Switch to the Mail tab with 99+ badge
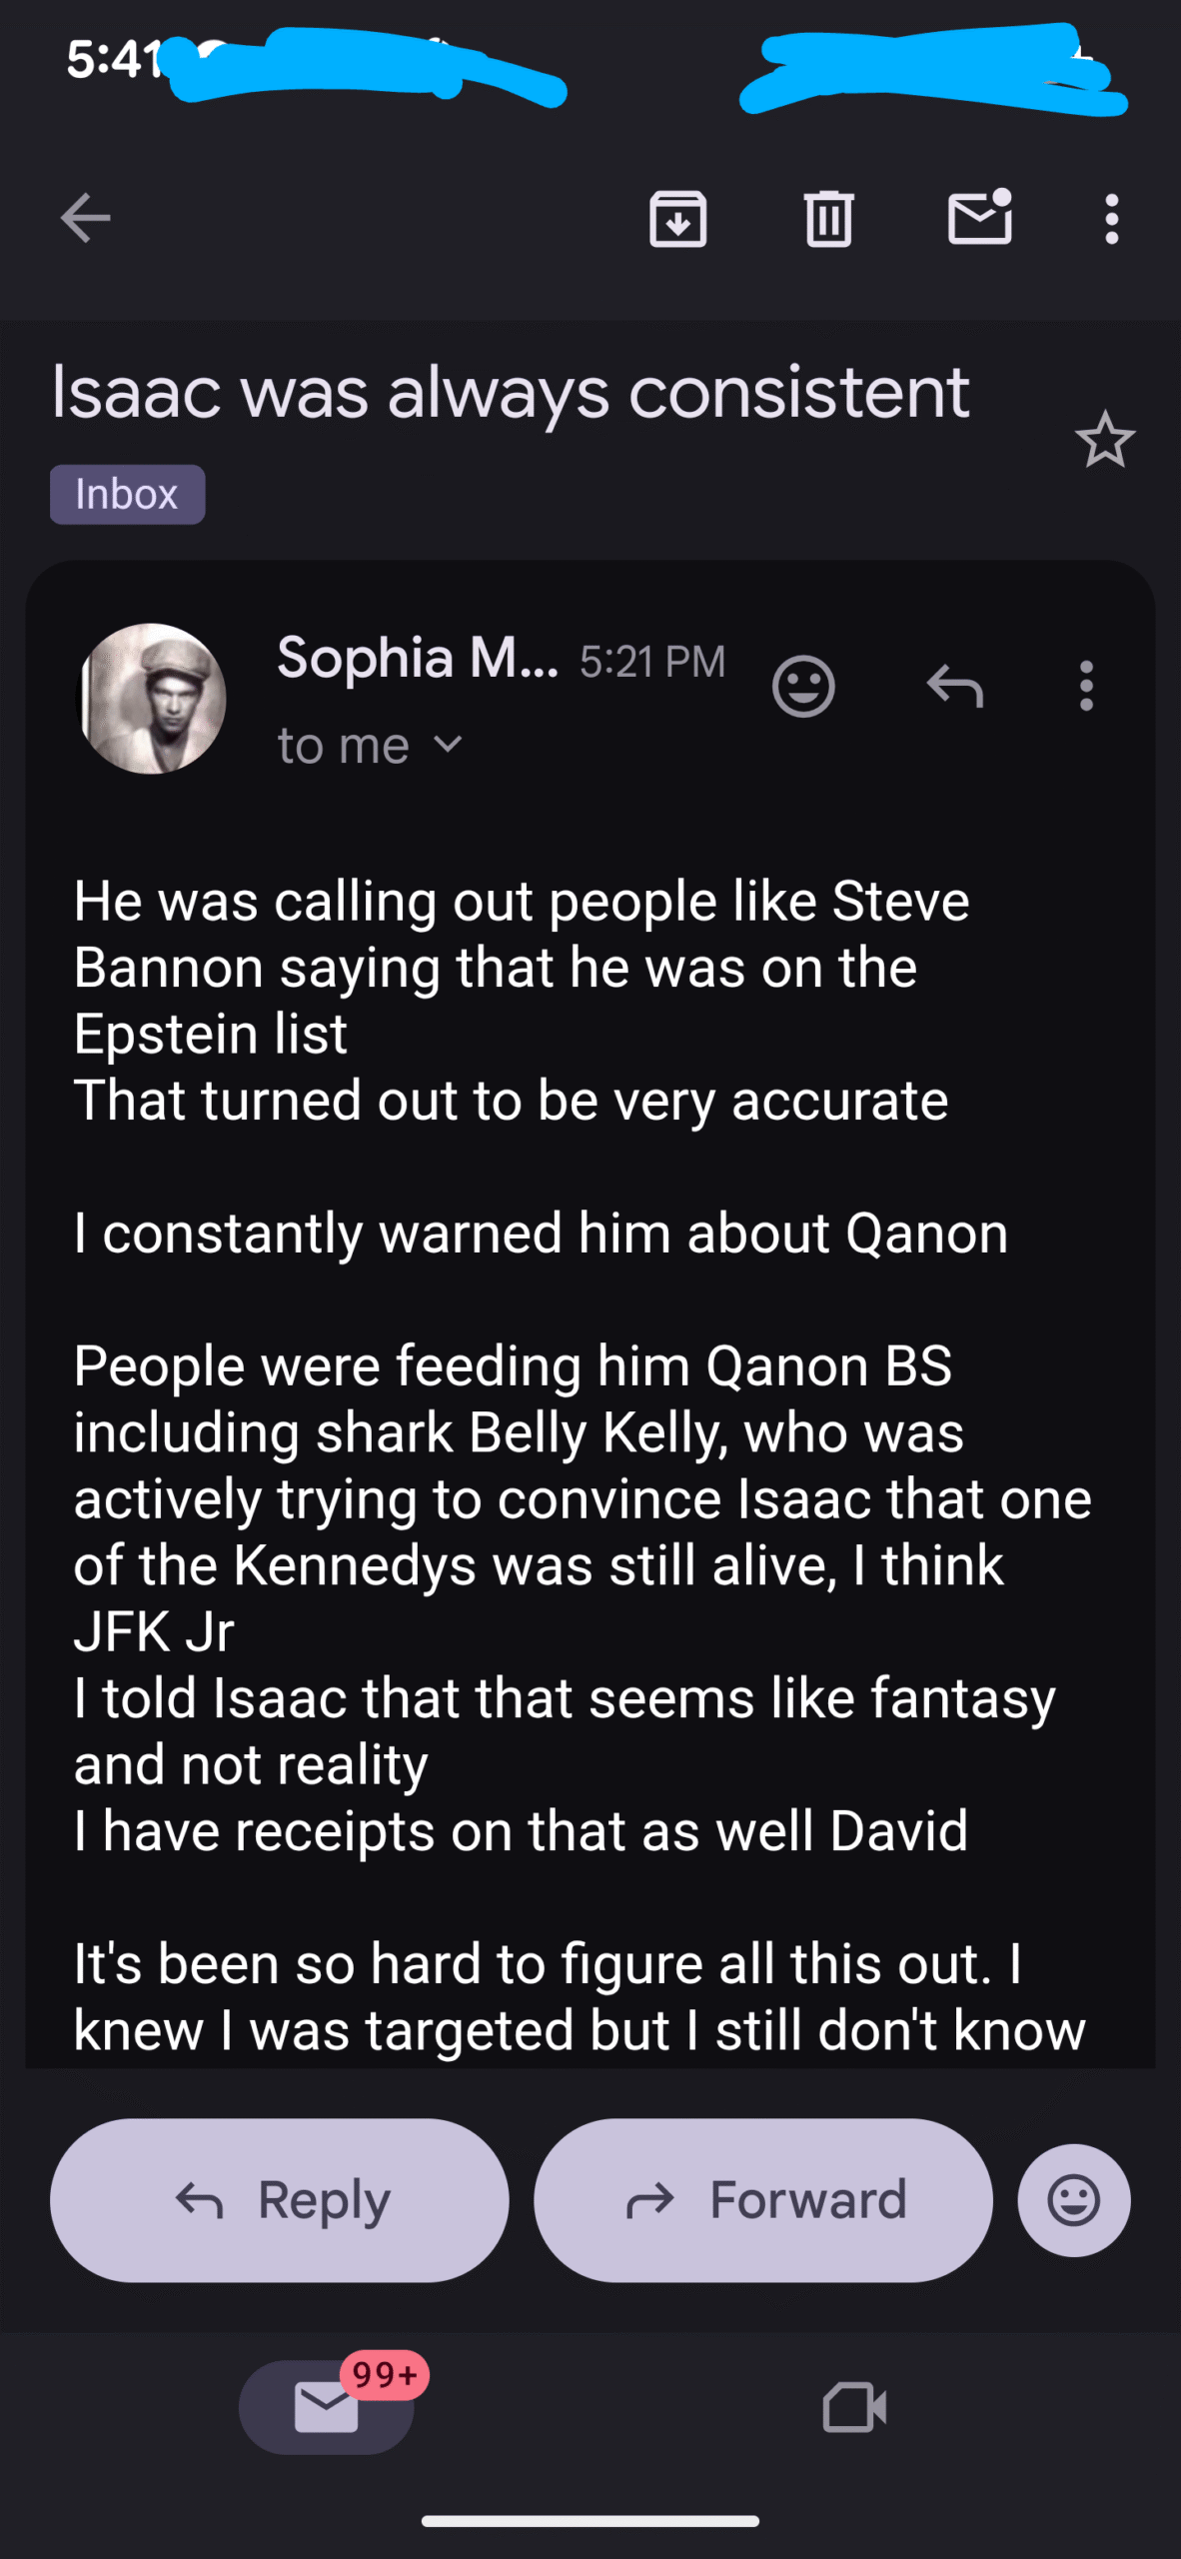 [x=327, y=2406]
